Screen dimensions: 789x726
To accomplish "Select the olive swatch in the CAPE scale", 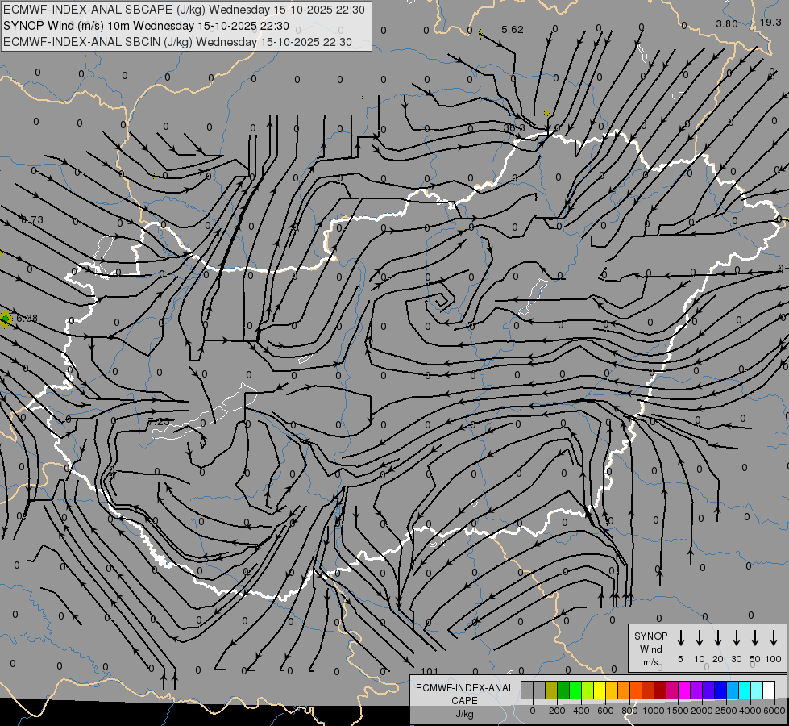I will [x=551, y=690].
